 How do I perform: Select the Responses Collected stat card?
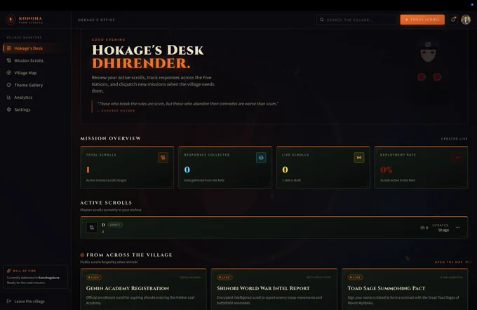pyautogui.click(x=225, y=168)
